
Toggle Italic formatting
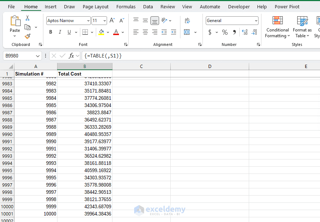pos(60,32)
